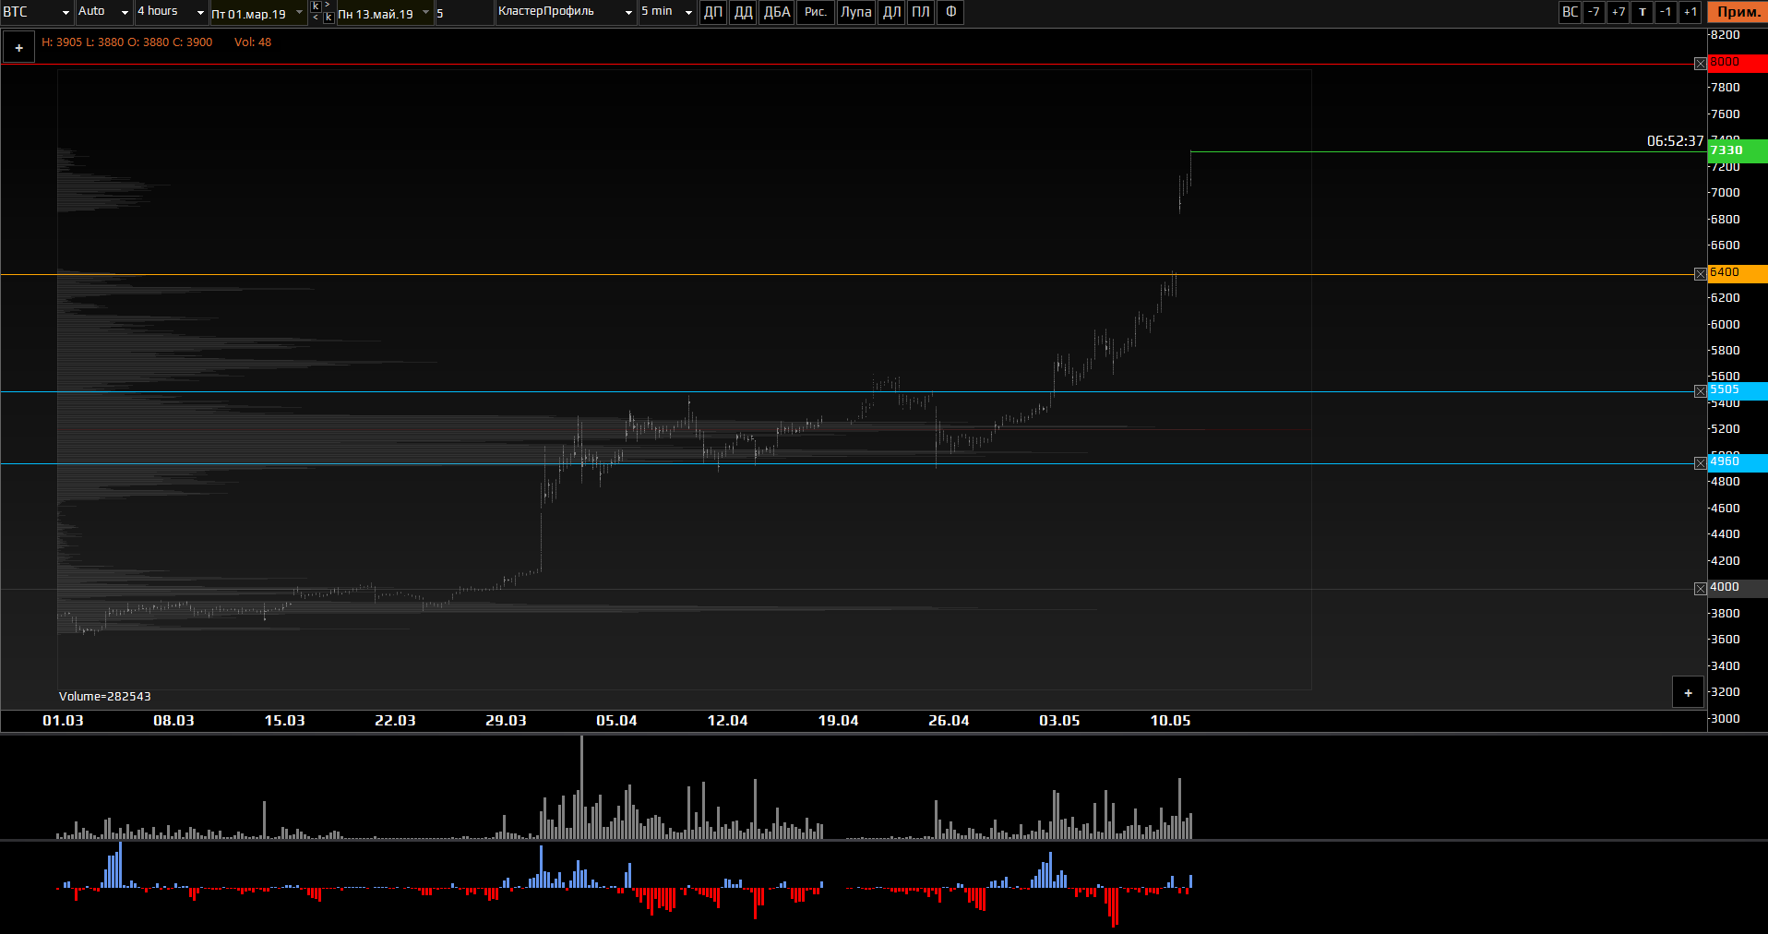Delete the 6400 level line marker
The height and width of the screenshot is (934, 1768).
[x=1700, y=274]
